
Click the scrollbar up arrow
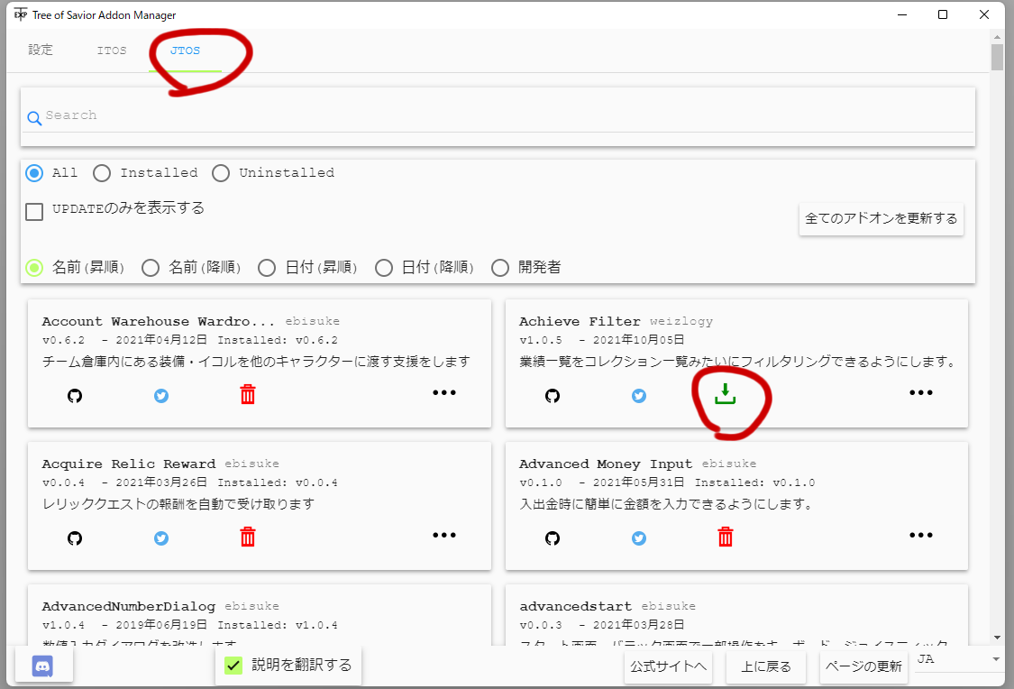[997, 36]
